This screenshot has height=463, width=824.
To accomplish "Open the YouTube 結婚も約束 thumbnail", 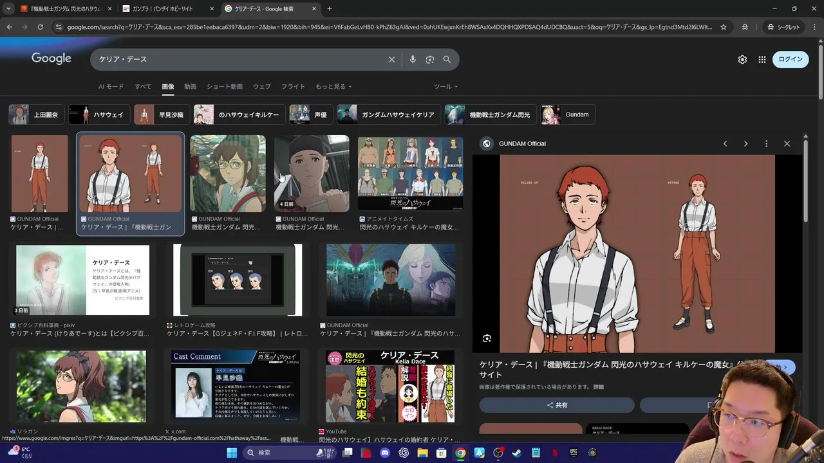I will pyautogui.click(x=390, y=386).
